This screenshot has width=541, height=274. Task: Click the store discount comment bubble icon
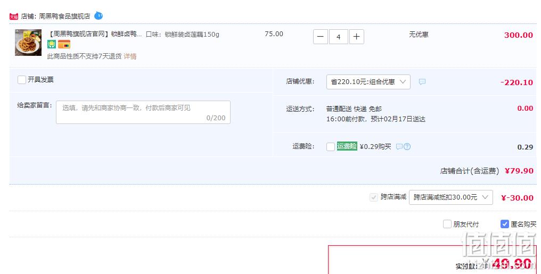[x=422, y=82]
